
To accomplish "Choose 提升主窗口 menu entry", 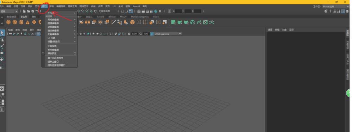I will coord(53,62).
